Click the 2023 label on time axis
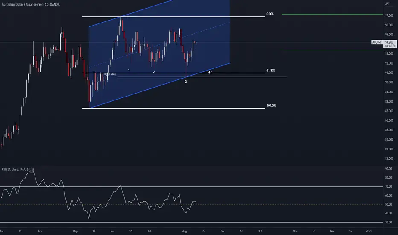This screenshot has width=398, height=235. [369, 232]
